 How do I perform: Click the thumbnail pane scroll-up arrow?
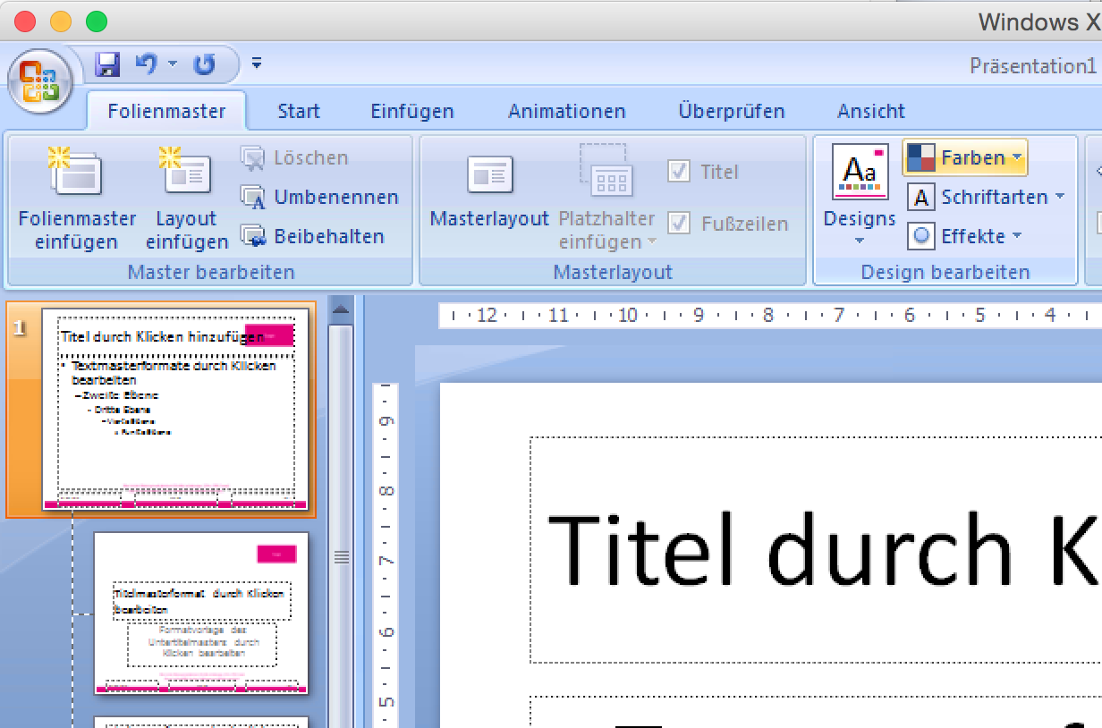click(340, 311)
